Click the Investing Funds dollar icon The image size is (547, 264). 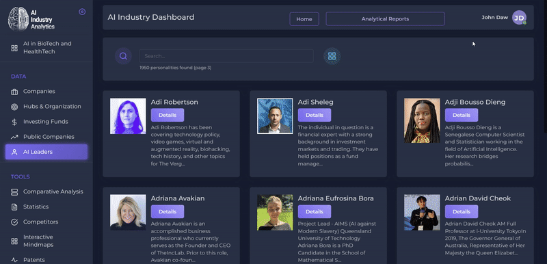click(x=14, y=122)
